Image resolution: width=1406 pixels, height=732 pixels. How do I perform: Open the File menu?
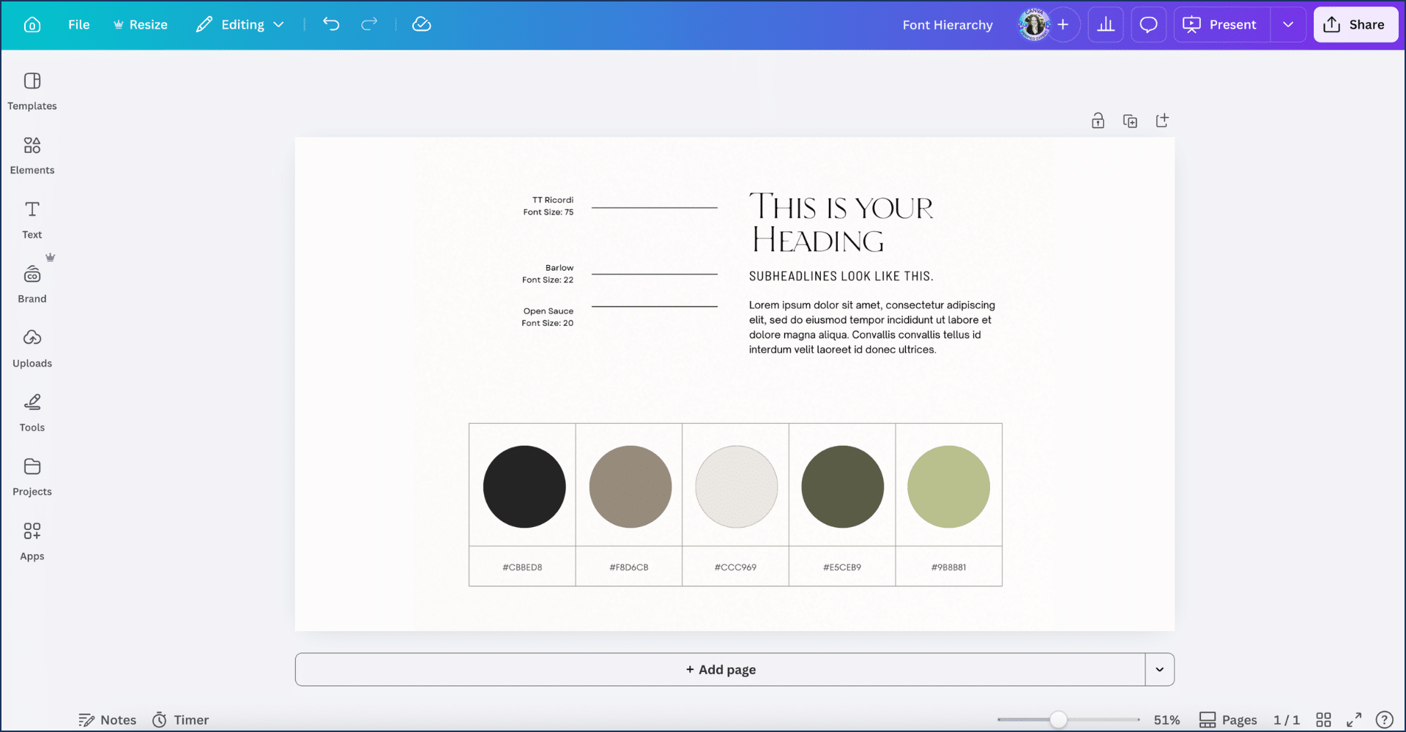coord(78,25)
